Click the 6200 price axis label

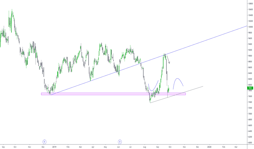[x=250, y=137]
